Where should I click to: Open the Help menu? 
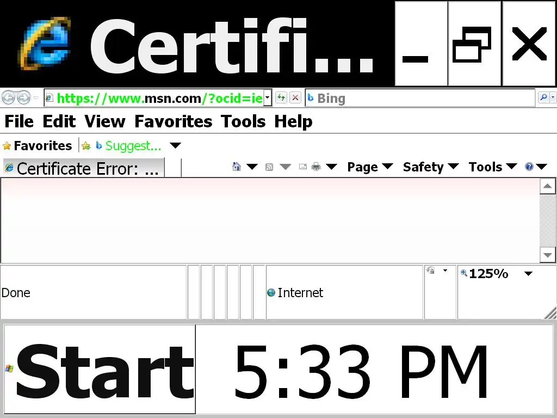(x=293, y=121)
